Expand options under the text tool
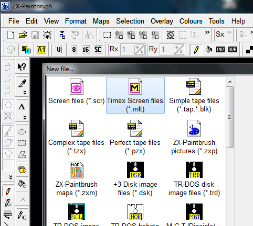Image resolution: width=253 pixels, height=226 pixels. tap(25, 118)
